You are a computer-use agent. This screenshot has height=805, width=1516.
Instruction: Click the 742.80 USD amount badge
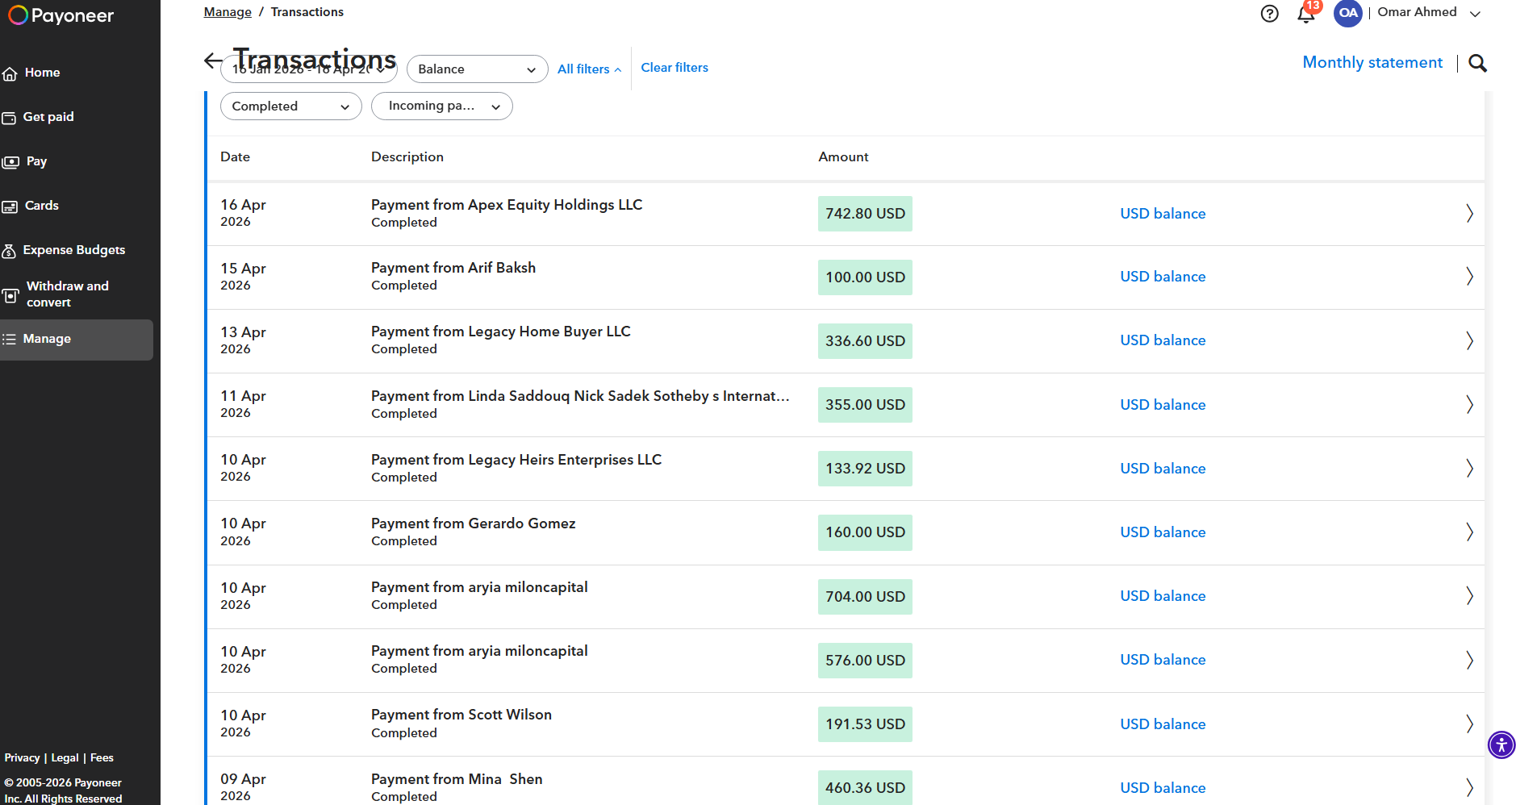[x=865, y=214]
